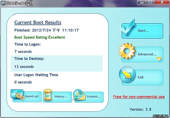Select the highlighted Time to Desktop row

[57, 63]
